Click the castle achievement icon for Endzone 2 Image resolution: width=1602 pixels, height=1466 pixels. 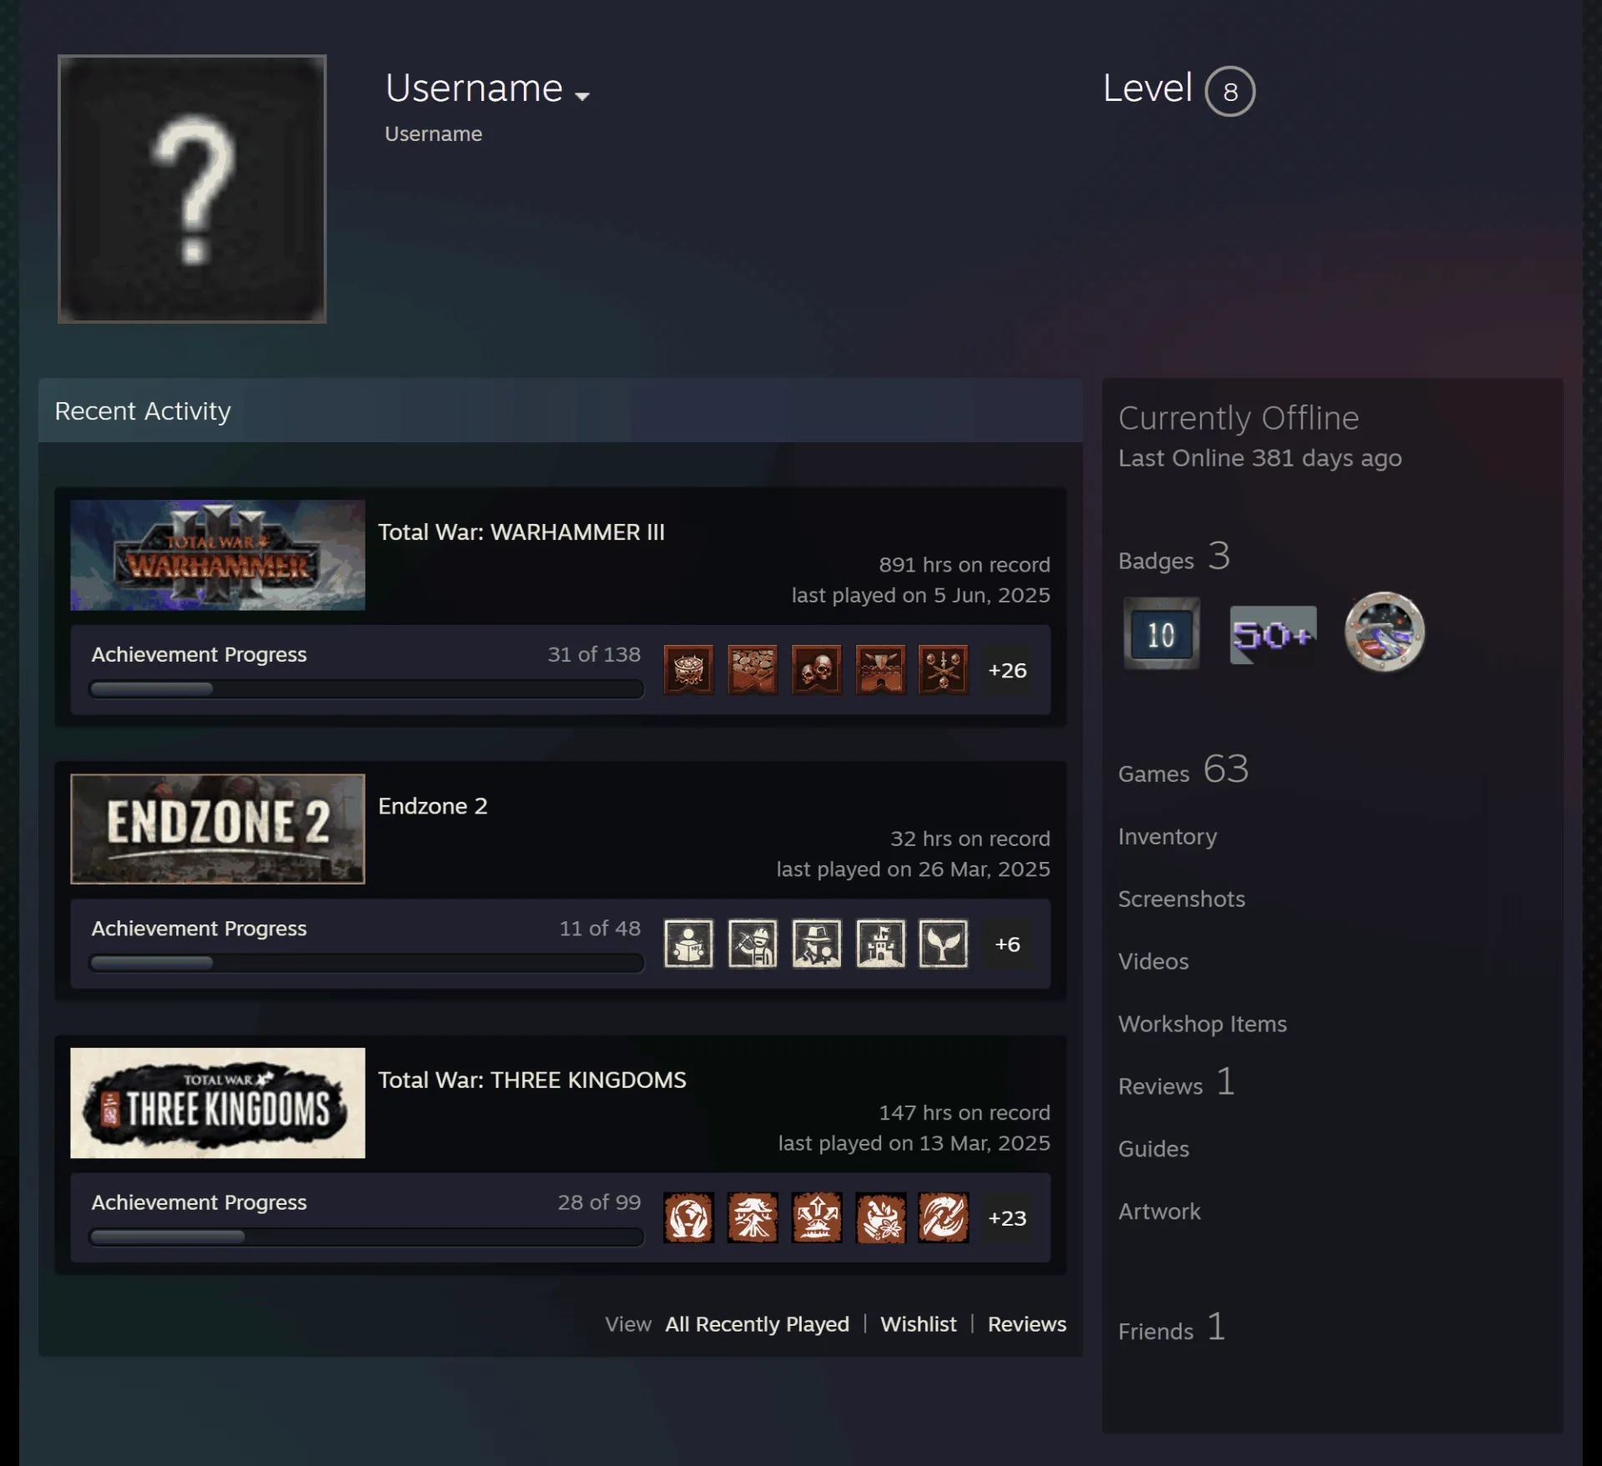pyautogui.click(x=880, y=944)
